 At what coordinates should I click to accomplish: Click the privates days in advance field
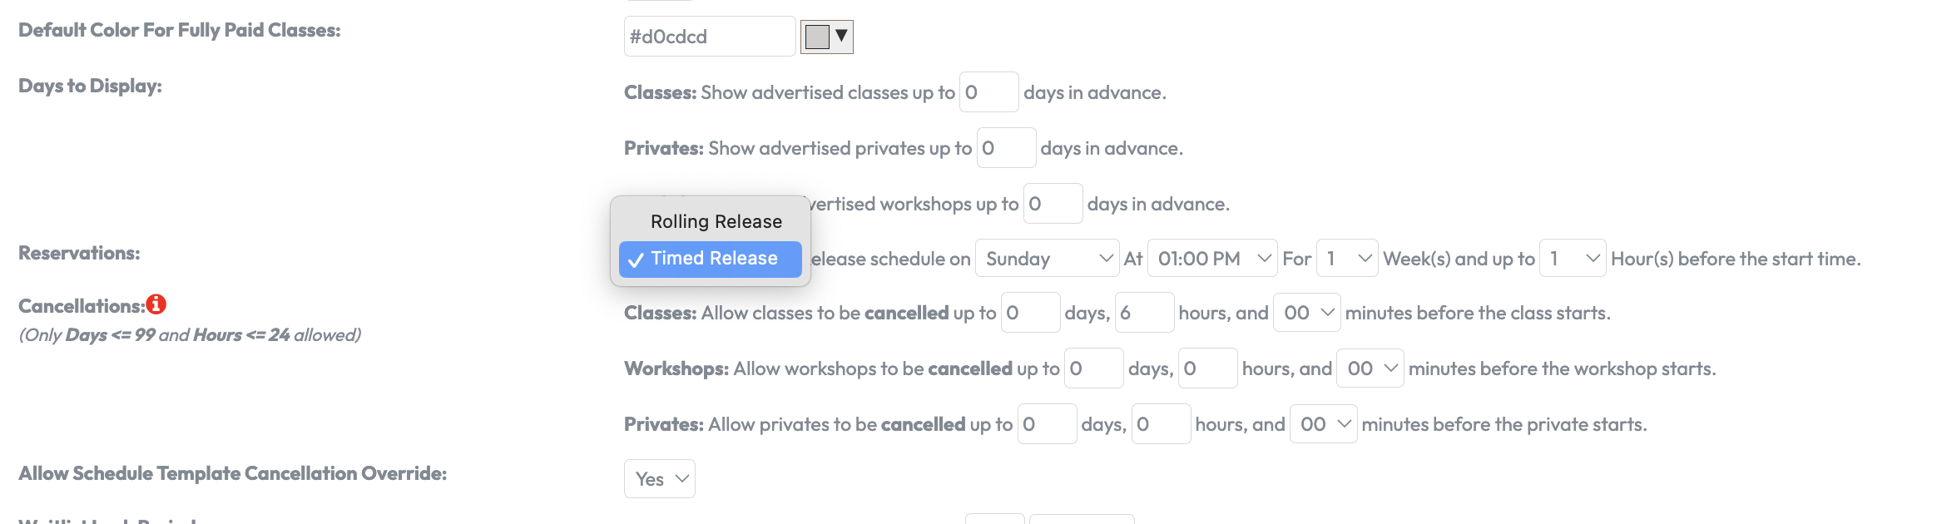pyautogui.click(x=1006, y=148)
